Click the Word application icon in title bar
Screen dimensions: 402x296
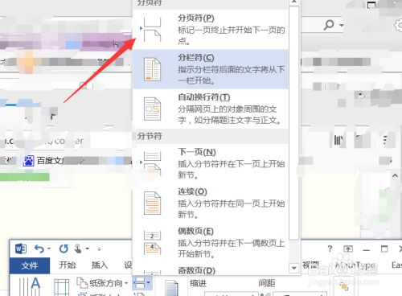[x=21, y=249]
